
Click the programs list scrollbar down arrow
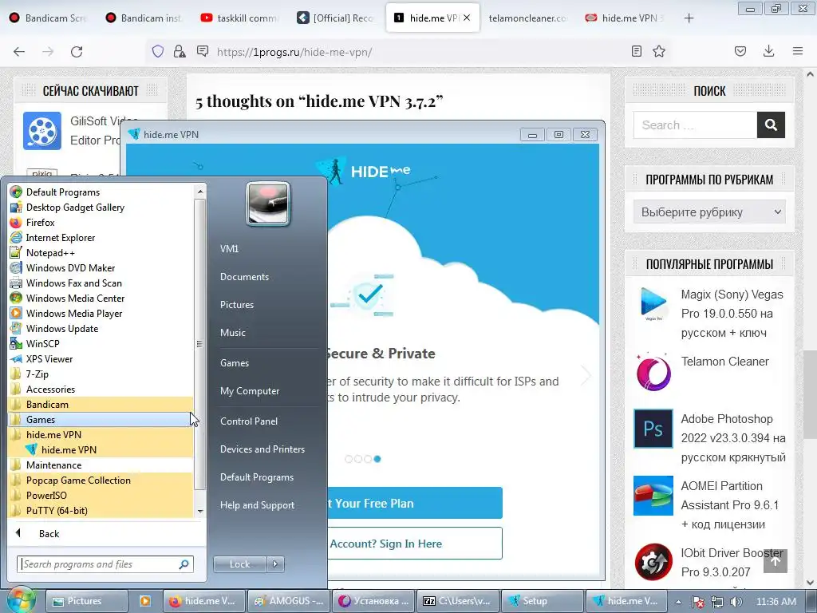pos(200,512)
